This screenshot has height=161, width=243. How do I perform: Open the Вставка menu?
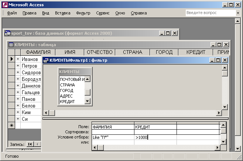[63, 13]
